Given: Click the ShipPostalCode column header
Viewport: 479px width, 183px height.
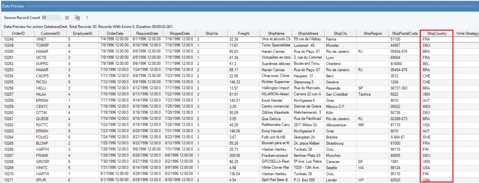Looking at the screenshot, I should point(404,34).
